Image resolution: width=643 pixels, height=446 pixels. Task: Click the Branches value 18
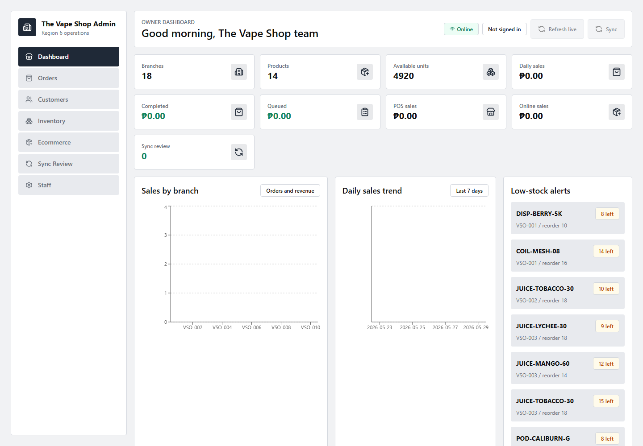coord(147,76)
